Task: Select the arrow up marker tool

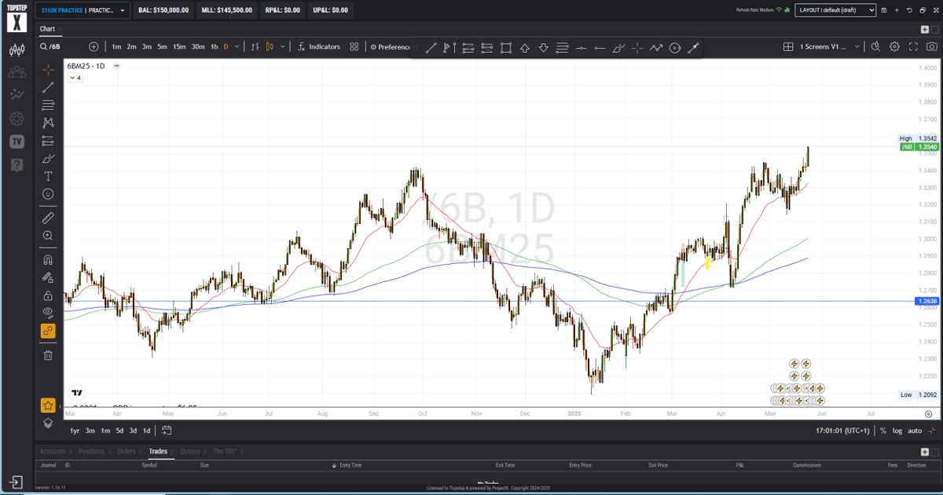Action: tap(524, 48)
